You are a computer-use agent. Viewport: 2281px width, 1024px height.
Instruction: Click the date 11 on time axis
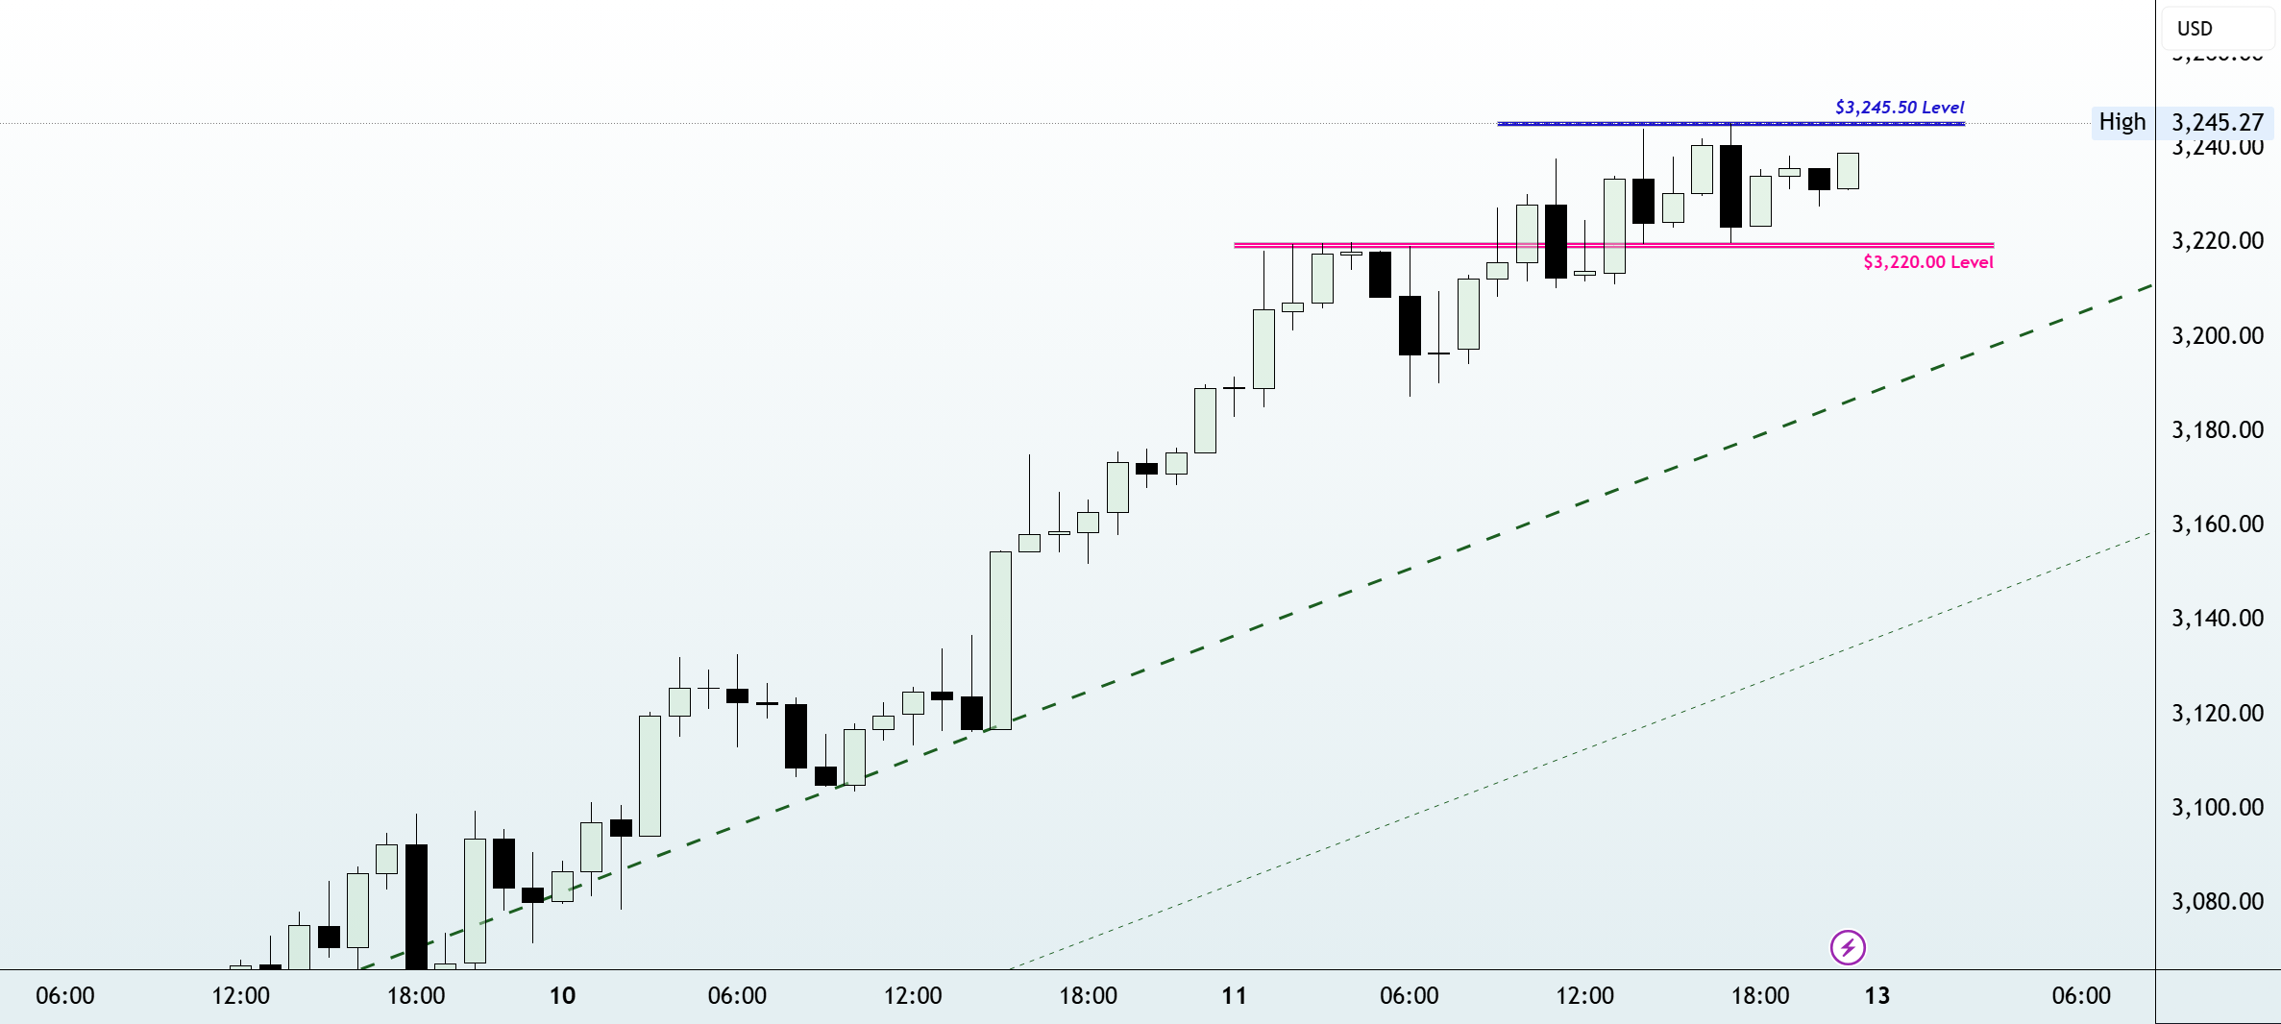click(x=1234, y=995)
